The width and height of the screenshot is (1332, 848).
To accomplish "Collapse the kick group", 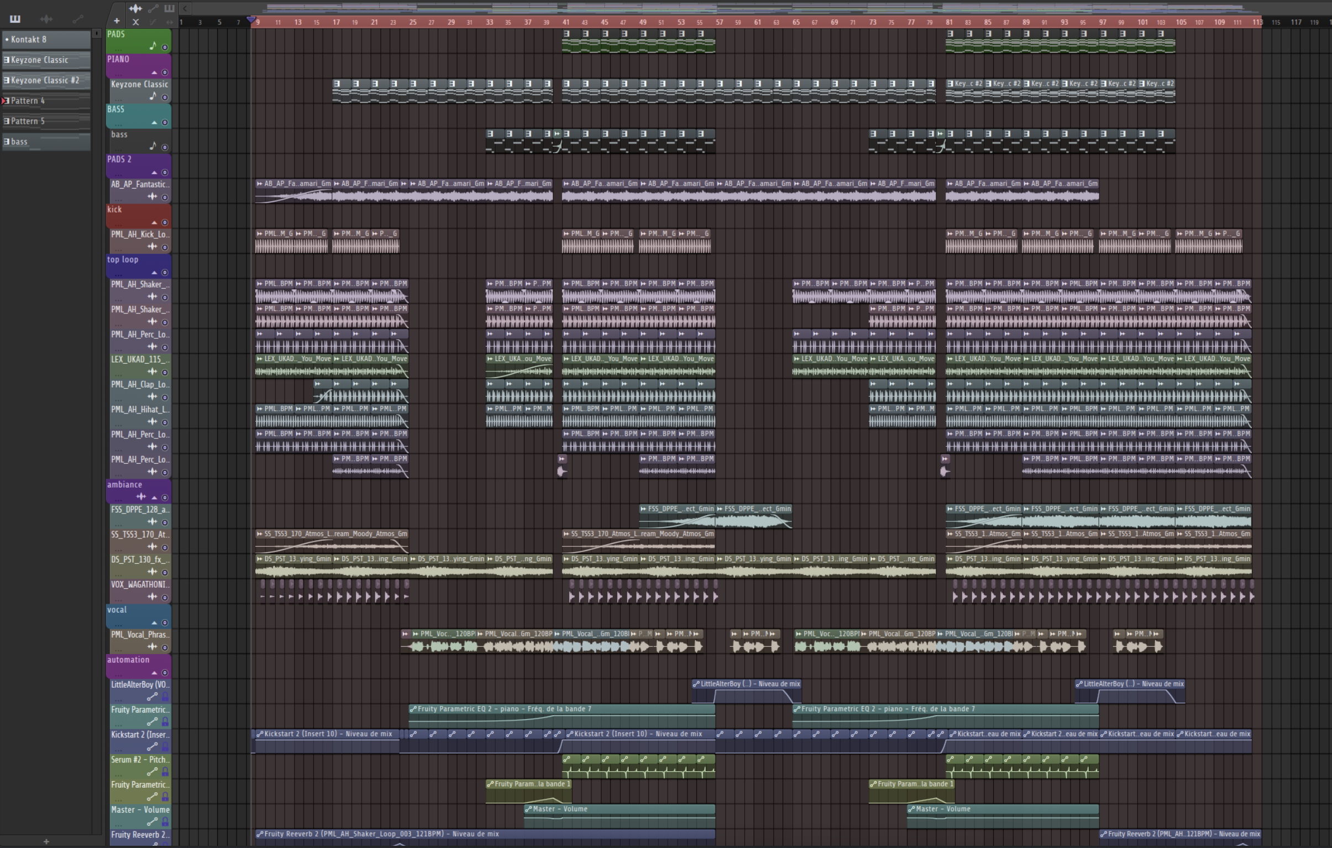I will (154, 222).
